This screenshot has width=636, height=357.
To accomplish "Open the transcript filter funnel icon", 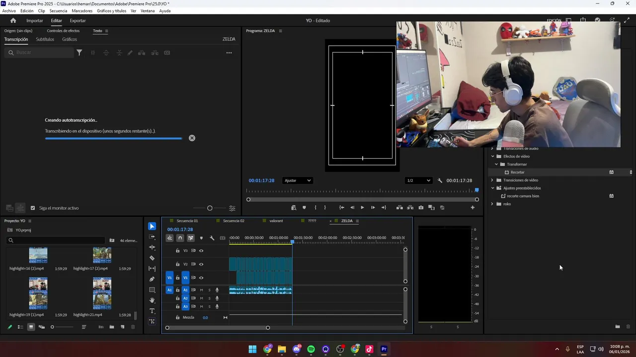I will click(79, 53).
